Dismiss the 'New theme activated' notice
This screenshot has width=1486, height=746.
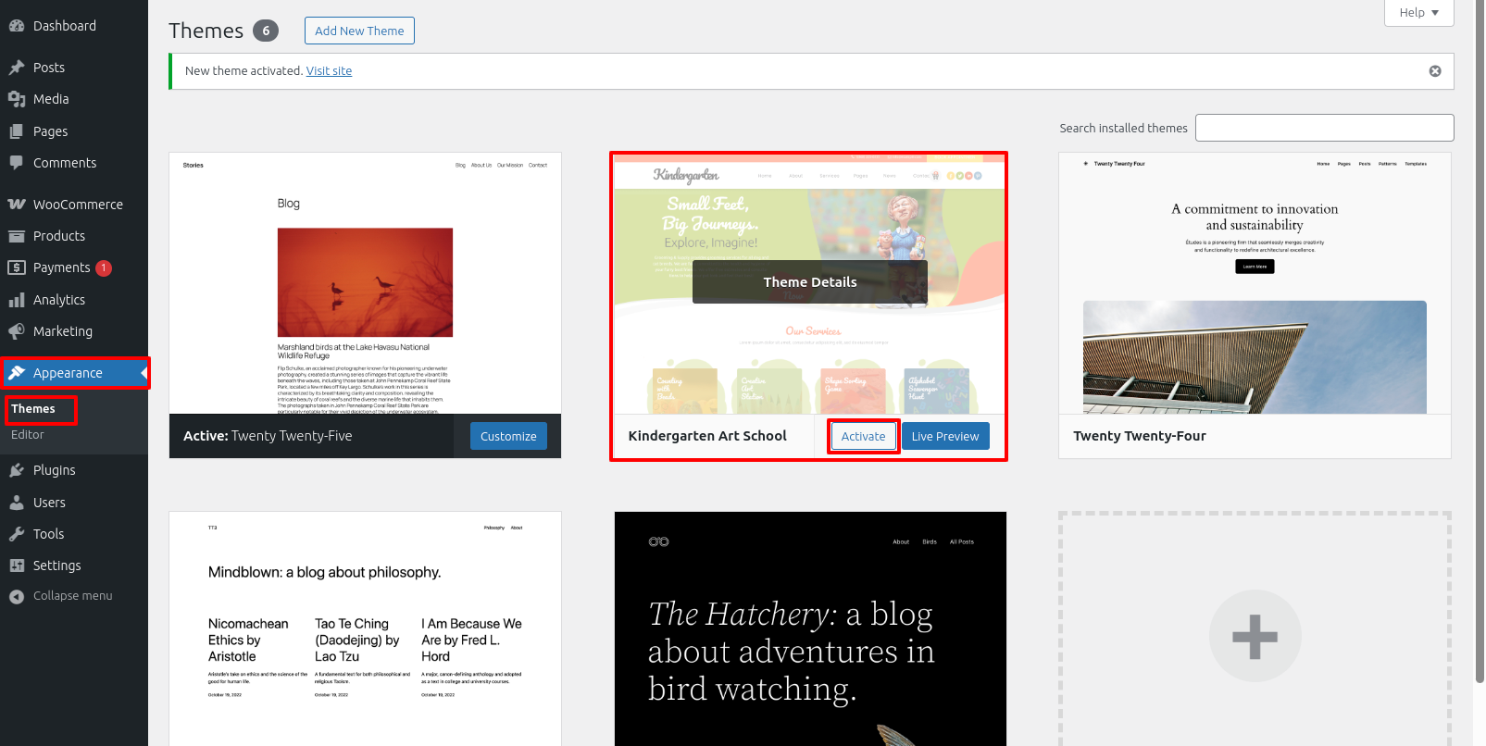[1435, 71]
